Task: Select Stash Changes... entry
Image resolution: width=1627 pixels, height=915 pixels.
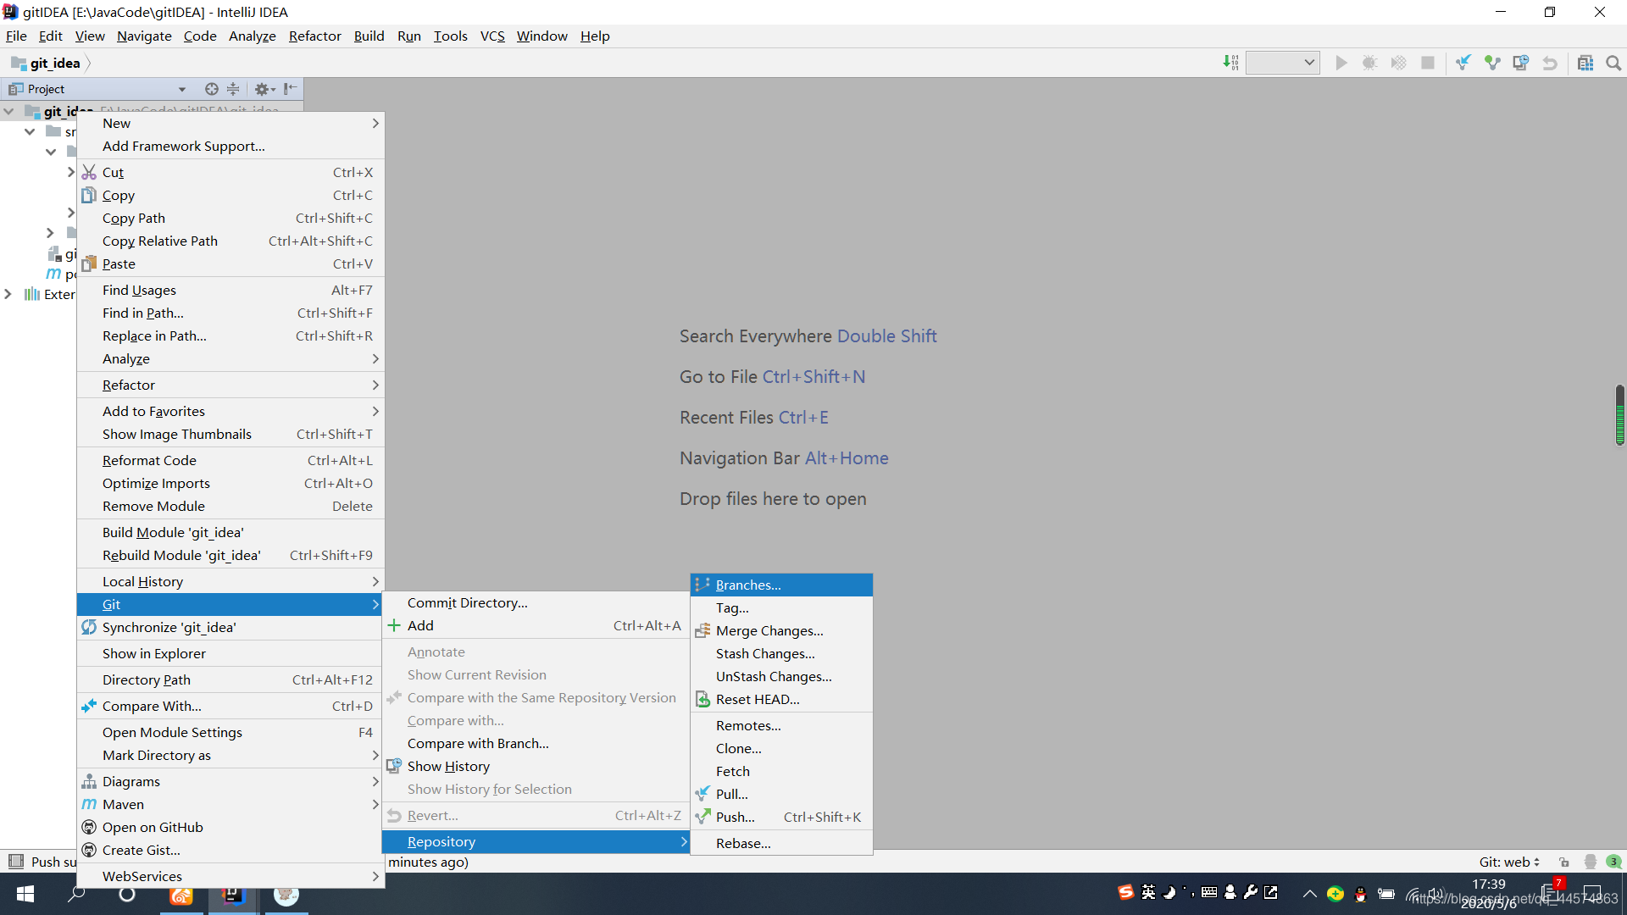Action: coord(781,654)
